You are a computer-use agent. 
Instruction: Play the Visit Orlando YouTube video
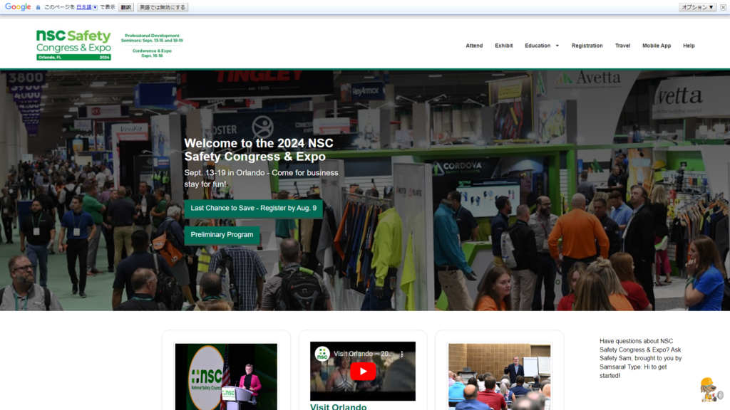pyautogui.click(x=363, y=372)
